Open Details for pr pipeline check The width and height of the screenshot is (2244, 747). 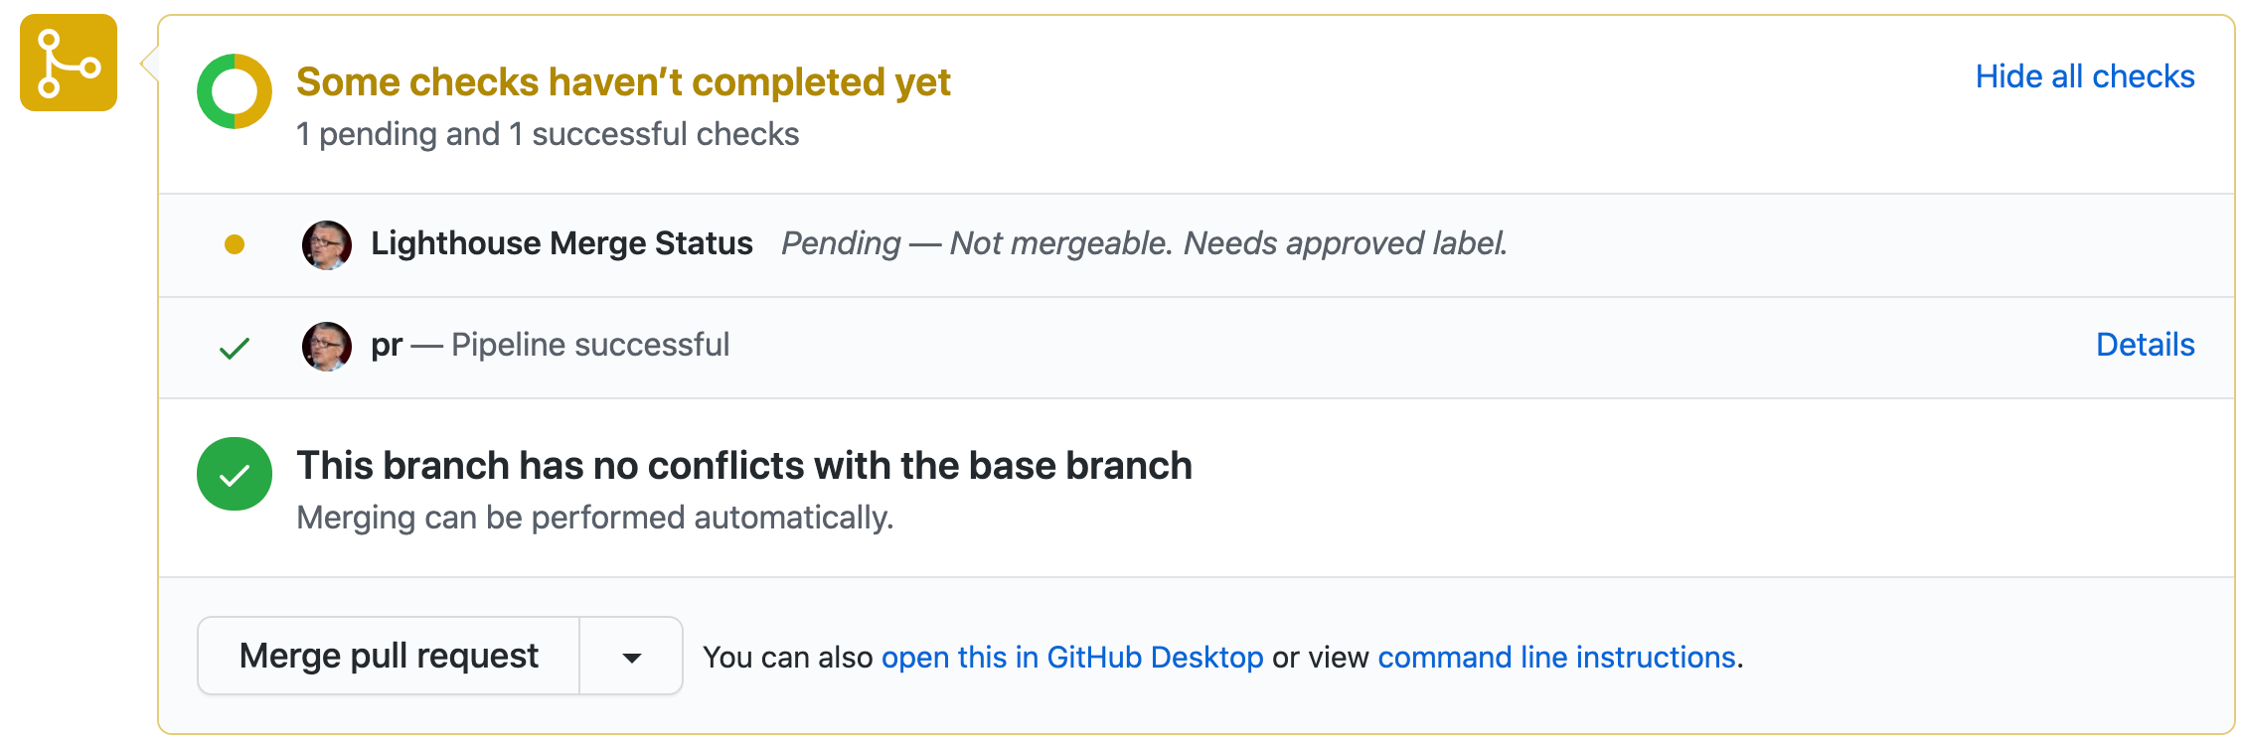[x=2145, y=345]
